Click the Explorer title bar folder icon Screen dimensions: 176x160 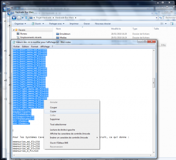pos(13,12)
